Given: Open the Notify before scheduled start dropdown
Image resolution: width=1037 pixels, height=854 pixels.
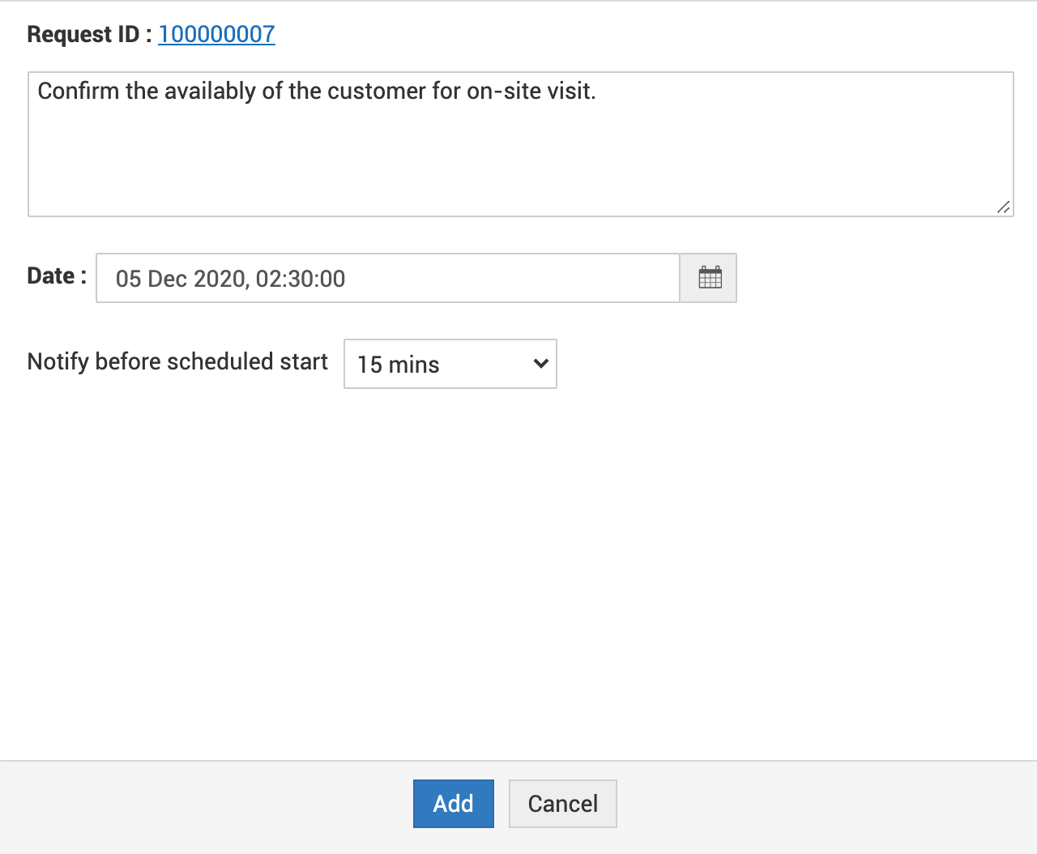Looking at the screenshot, I should coord(450,364).
